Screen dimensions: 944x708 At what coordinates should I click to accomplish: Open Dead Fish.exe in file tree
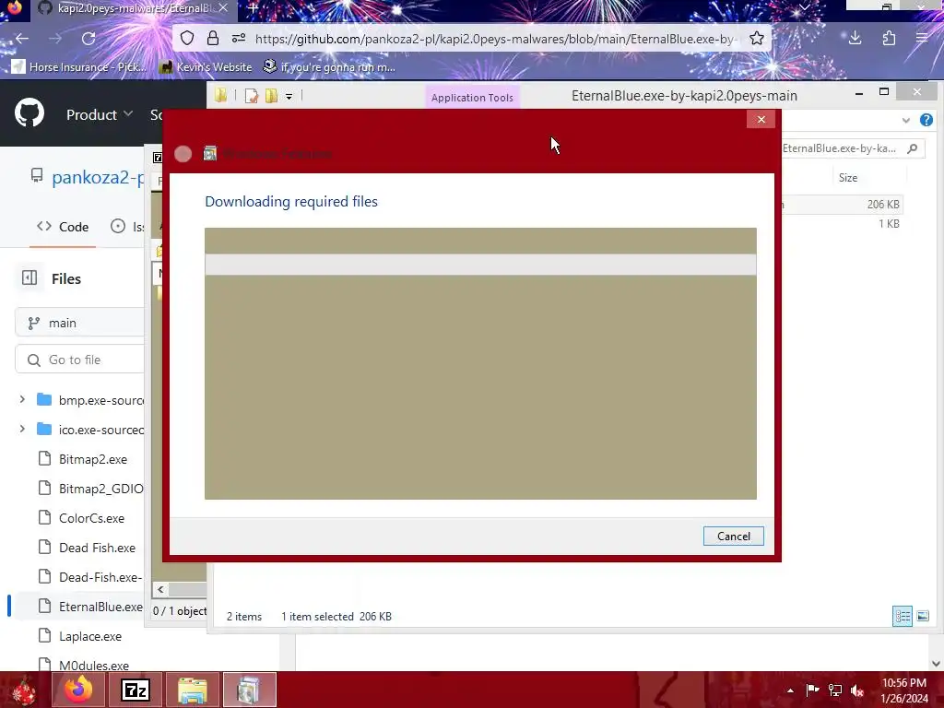pos(88,548)
